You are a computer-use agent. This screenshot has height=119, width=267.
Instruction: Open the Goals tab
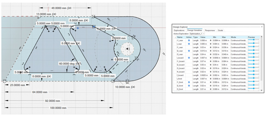coord(220,30)
